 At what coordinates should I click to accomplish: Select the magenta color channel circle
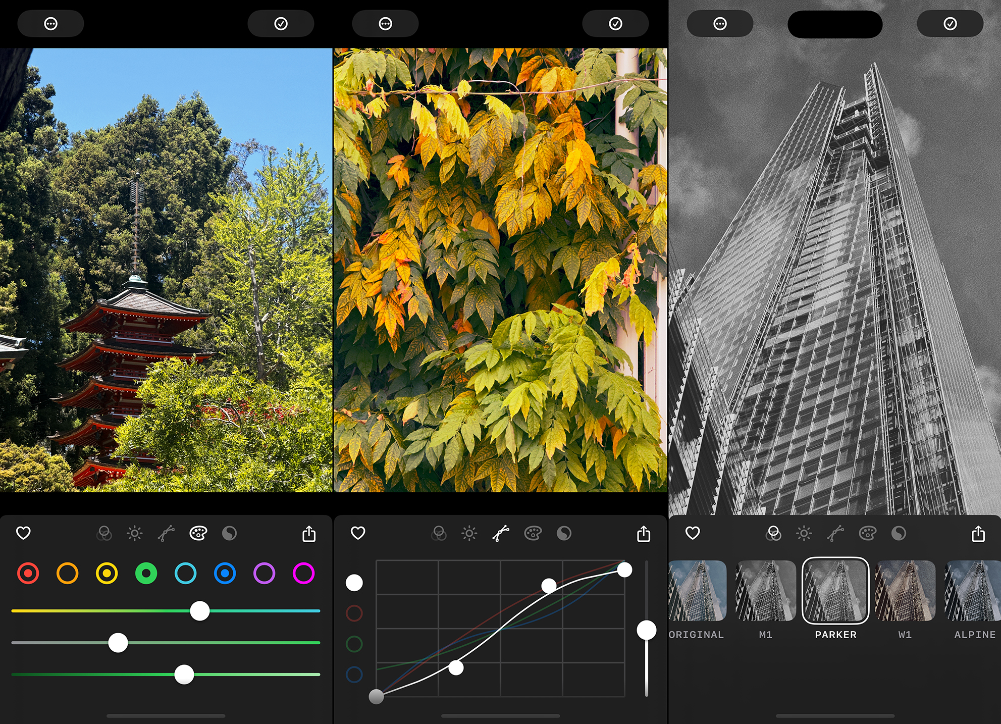pyautogui.click(x=304, y=574)
